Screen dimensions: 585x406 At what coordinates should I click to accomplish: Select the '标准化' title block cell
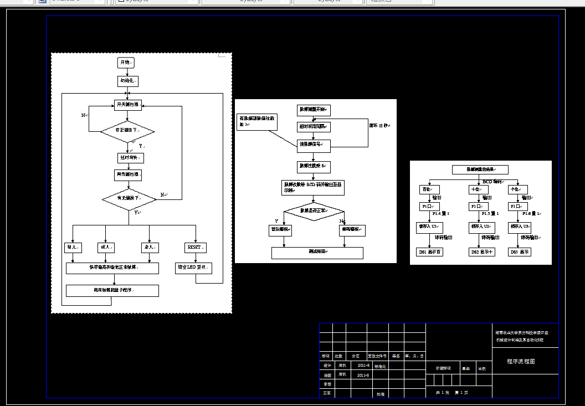pyautogui.click(x=380, y=367)
